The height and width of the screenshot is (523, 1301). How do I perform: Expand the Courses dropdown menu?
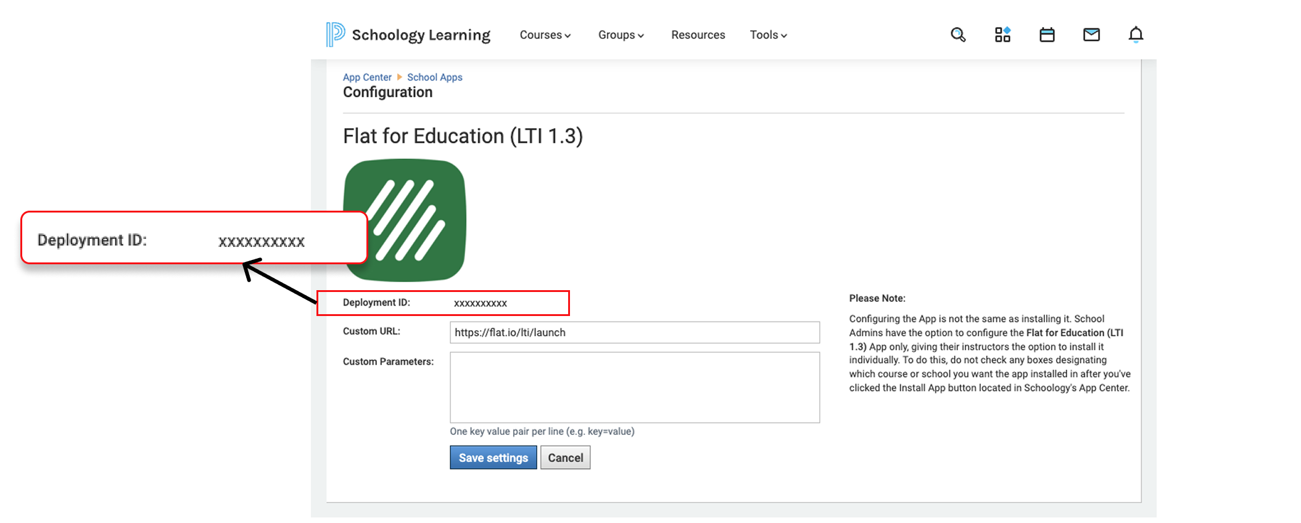pyautogui.click(x=545, y=35)
